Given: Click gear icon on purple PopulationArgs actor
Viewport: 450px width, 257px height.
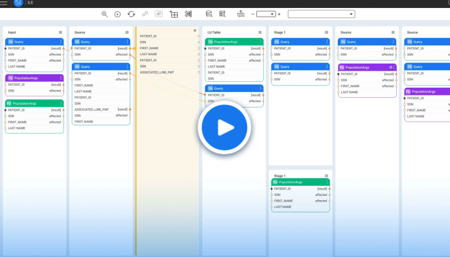Looking at the screenshot, I should pyautogui.click(x=390, y=67).
